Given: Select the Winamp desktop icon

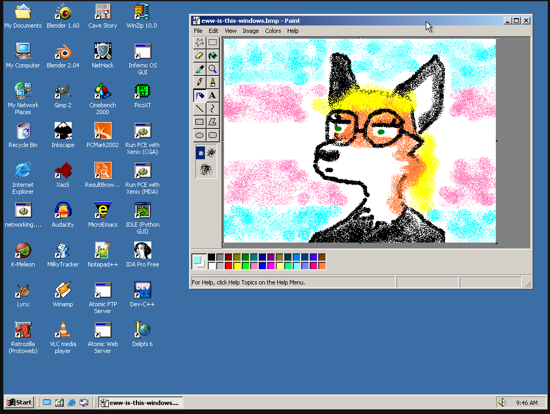Looking at the screenshot, I should (63, 295).
